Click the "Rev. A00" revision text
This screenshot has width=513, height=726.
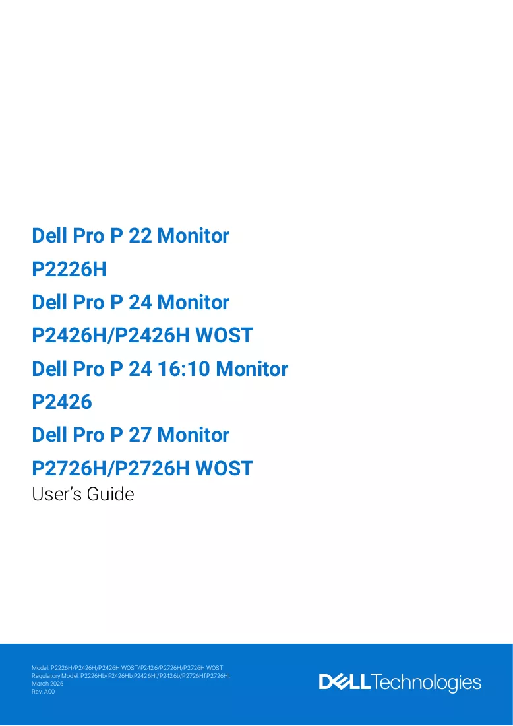click(43, 691)
